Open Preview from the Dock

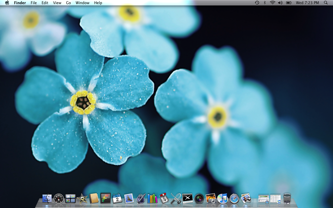point(246,199)
